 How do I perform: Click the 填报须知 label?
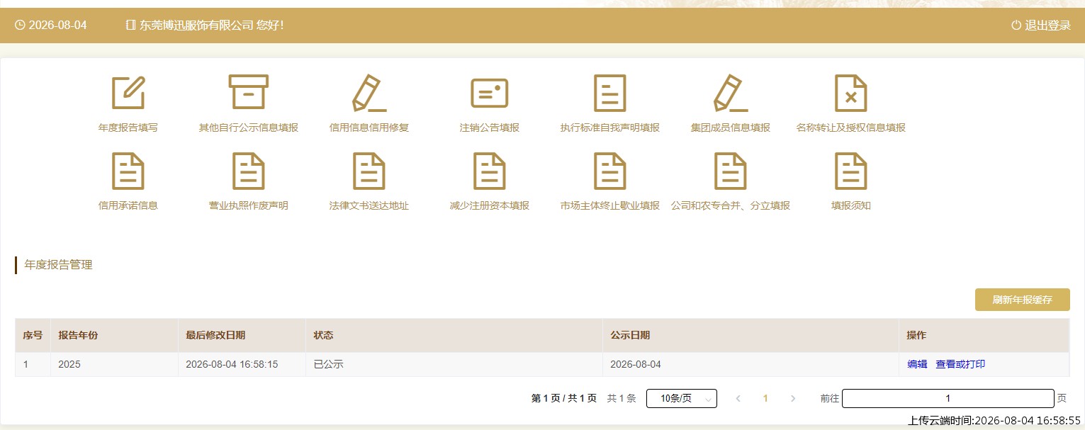[851, 206]
